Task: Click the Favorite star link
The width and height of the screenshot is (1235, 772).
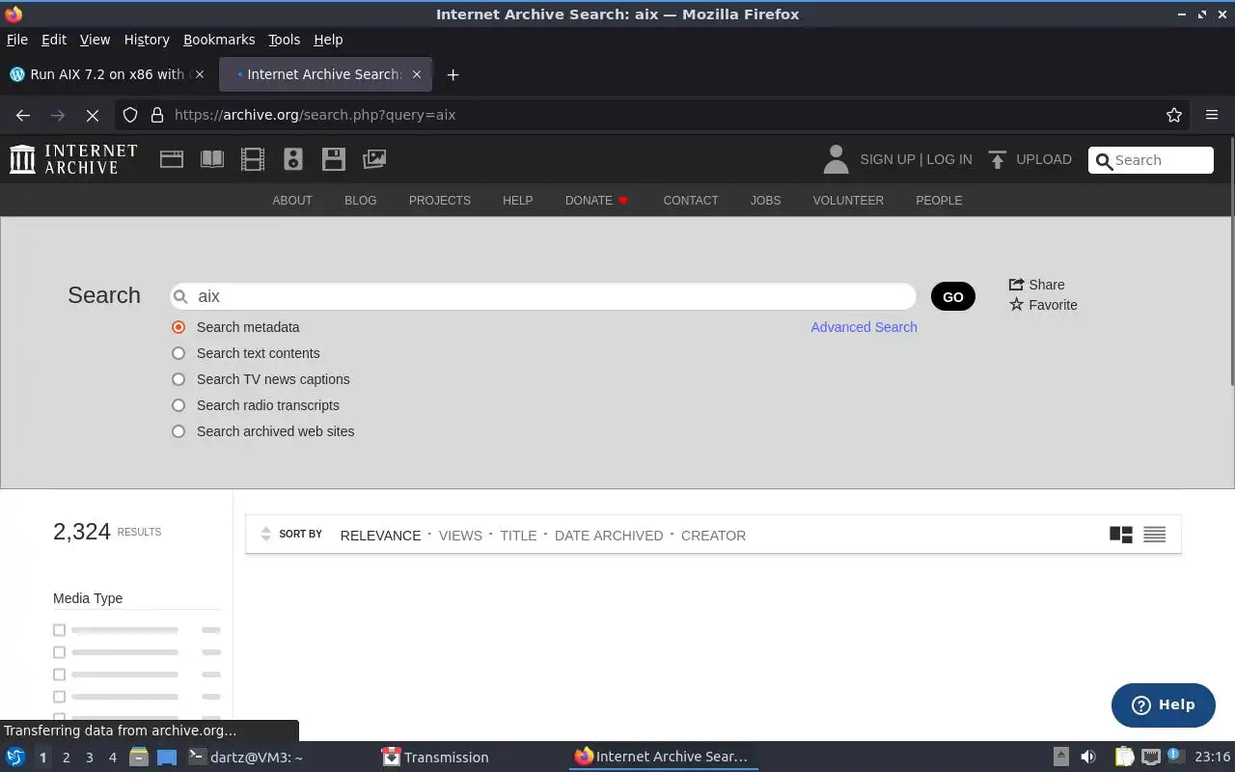Action: pos(1043,305)
